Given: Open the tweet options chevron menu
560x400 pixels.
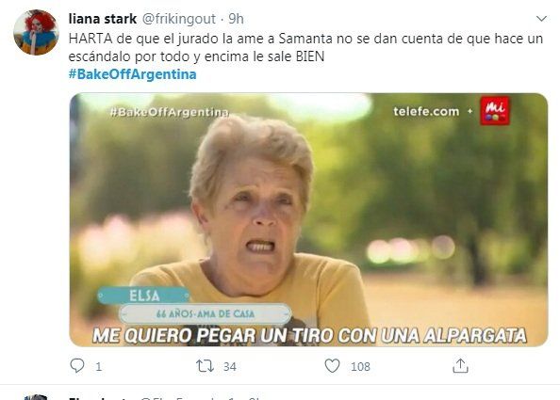Looking at the screenshot, I should point(541,19).
